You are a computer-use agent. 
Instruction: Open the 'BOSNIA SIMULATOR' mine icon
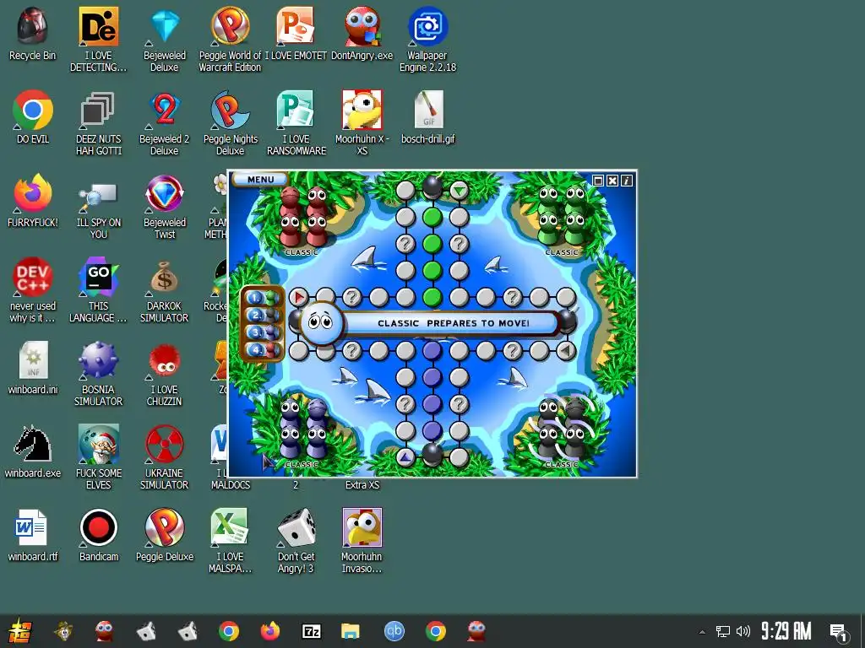(98, 374)
